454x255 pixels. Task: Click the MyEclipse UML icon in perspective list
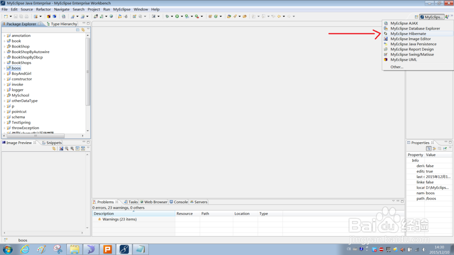[x=385, y=59]
